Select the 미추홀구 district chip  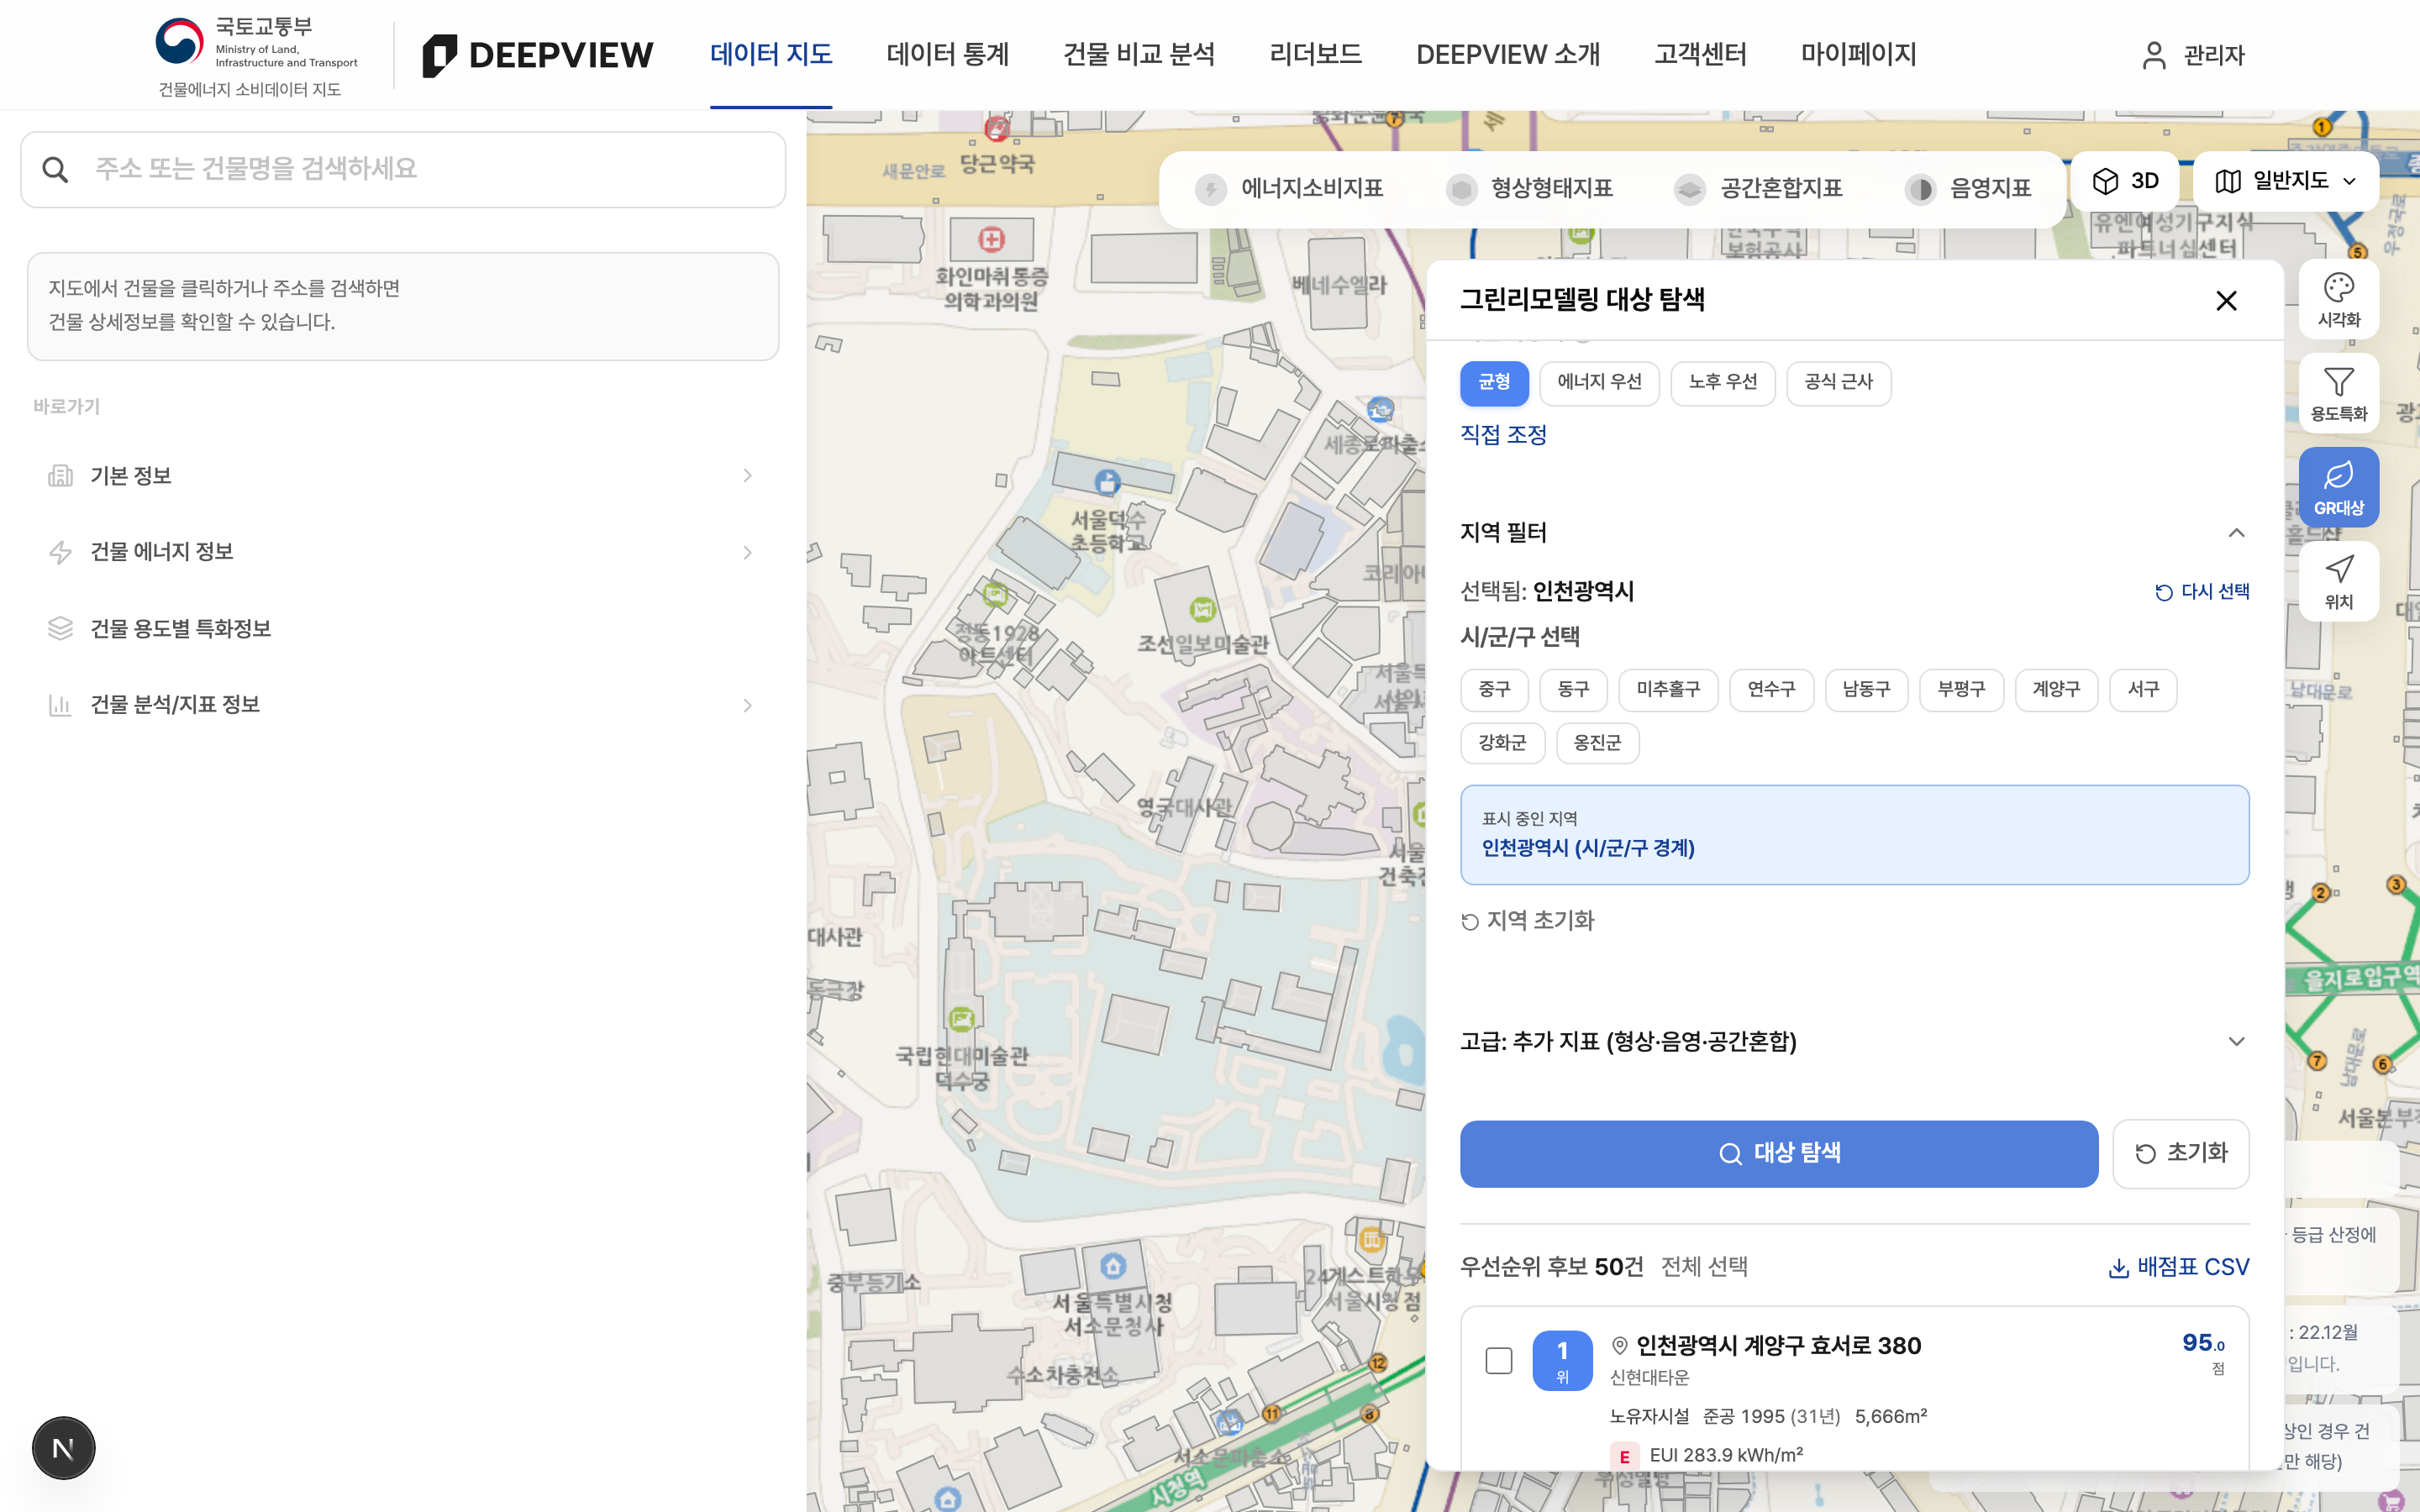click(1668, 690)
